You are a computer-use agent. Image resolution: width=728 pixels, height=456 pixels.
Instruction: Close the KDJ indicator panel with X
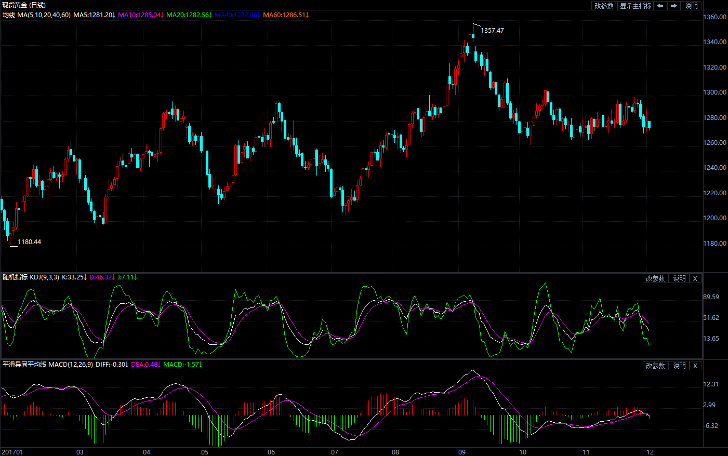(695, 279)
